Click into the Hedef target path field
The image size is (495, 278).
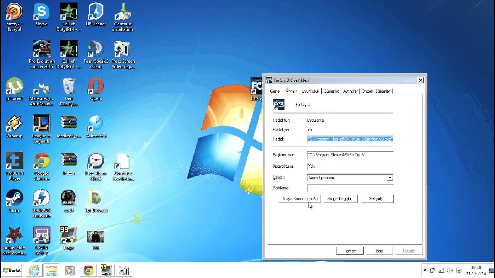(350, 139)
